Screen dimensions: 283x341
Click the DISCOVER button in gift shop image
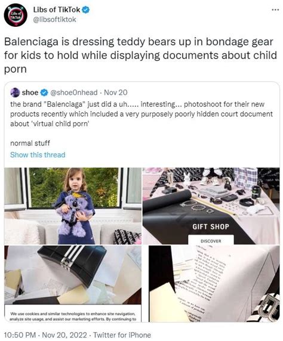point(211,241)
